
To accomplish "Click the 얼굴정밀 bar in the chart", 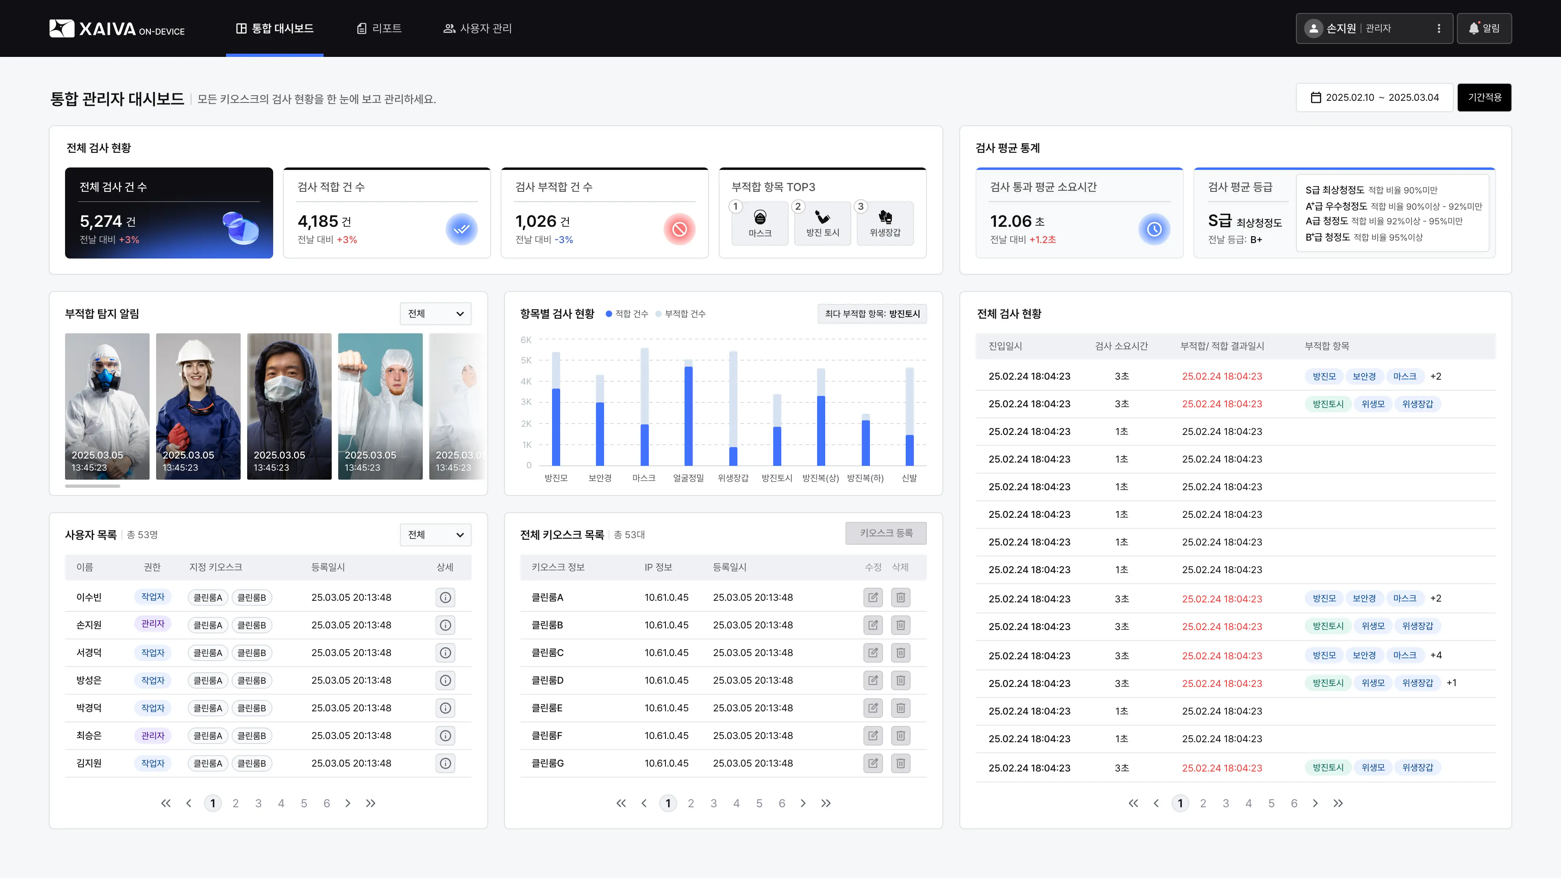I will [688, 413].
